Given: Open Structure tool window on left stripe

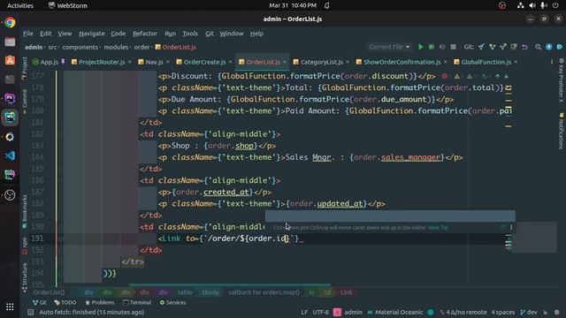Looking at the screenshot, I should click(x=25, y=276).
